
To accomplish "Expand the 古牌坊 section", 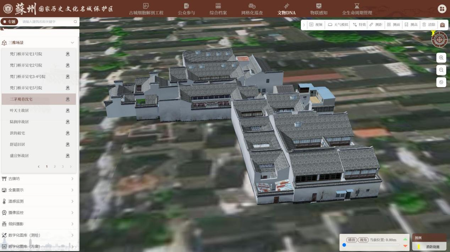I will [72, 179].
